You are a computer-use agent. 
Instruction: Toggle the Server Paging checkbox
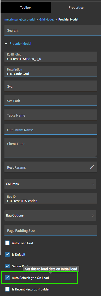coord(7,266)
